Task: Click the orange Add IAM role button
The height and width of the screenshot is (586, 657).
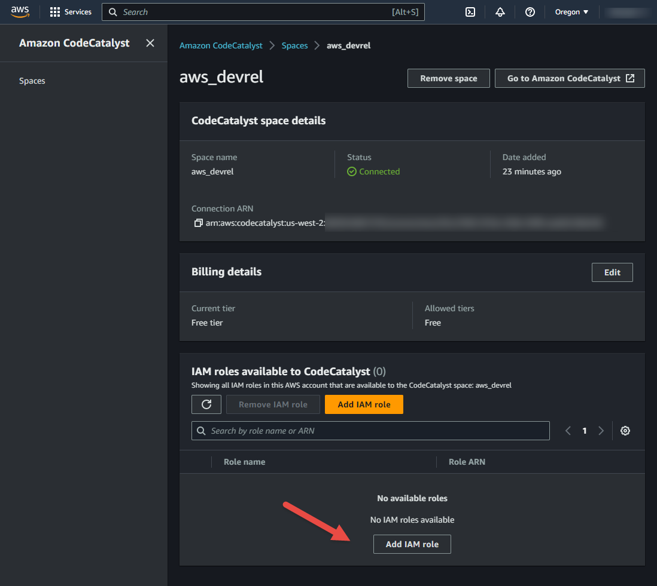Action: (364, 404)
